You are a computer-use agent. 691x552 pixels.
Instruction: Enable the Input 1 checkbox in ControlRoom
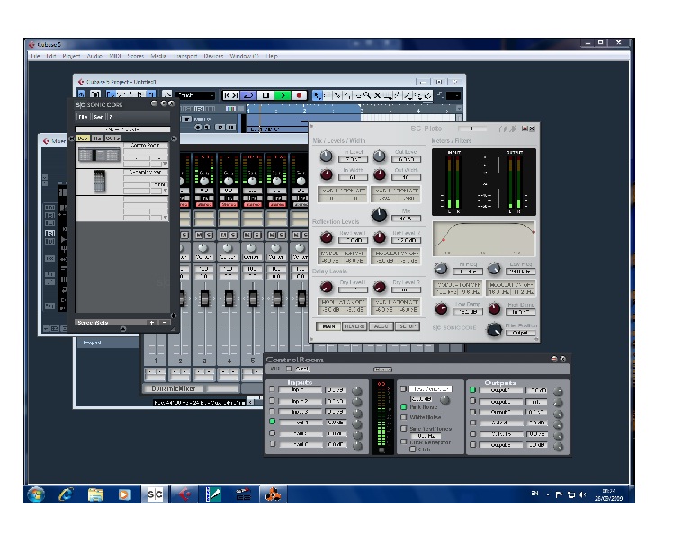point(272,389)
